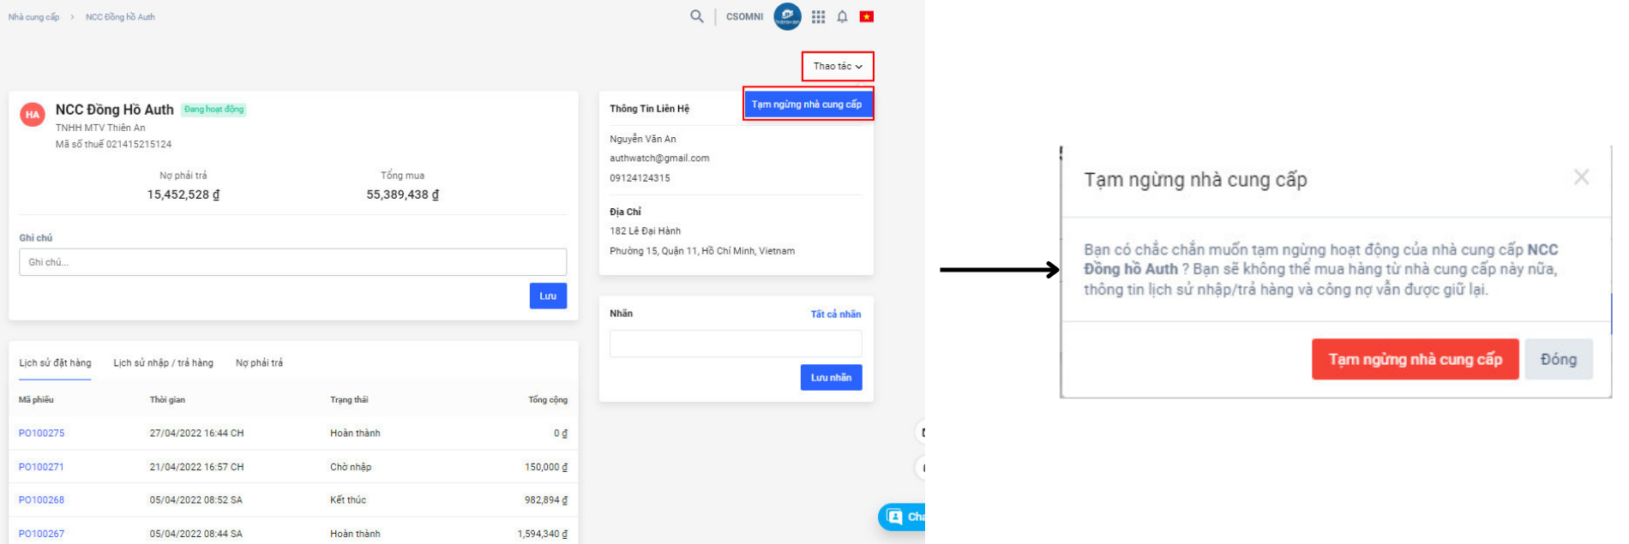Open order PO100268
This screenshot has height=544, width=1629.
41,500
